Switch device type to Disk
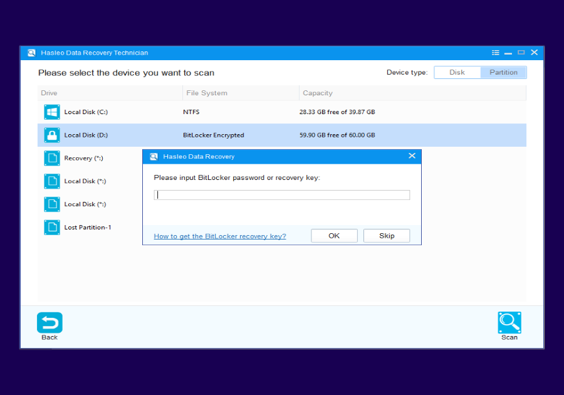The height and width of the screenshot is (395, 564). (457, 72)
